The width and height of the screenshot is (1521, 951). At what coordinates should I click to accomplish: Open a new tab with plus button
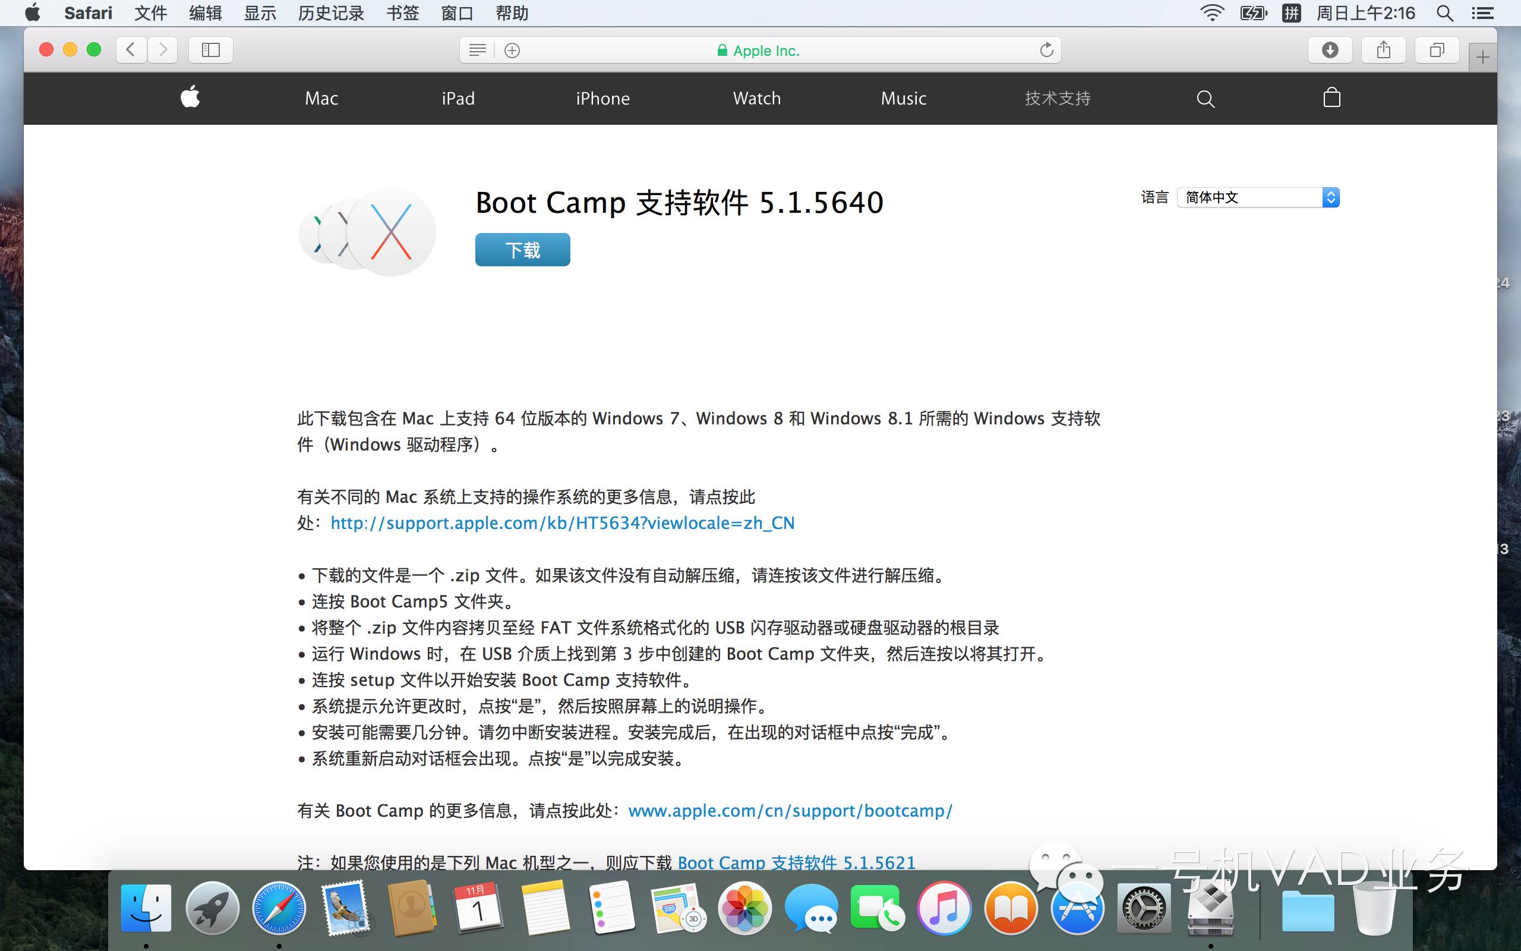coord(1482,58)
